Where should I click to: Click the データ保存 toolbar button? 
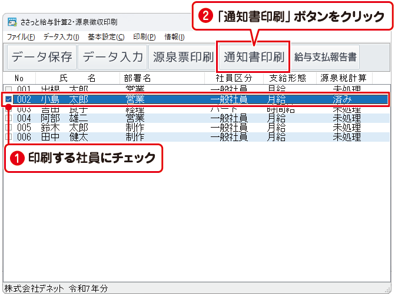pos(42,57)
